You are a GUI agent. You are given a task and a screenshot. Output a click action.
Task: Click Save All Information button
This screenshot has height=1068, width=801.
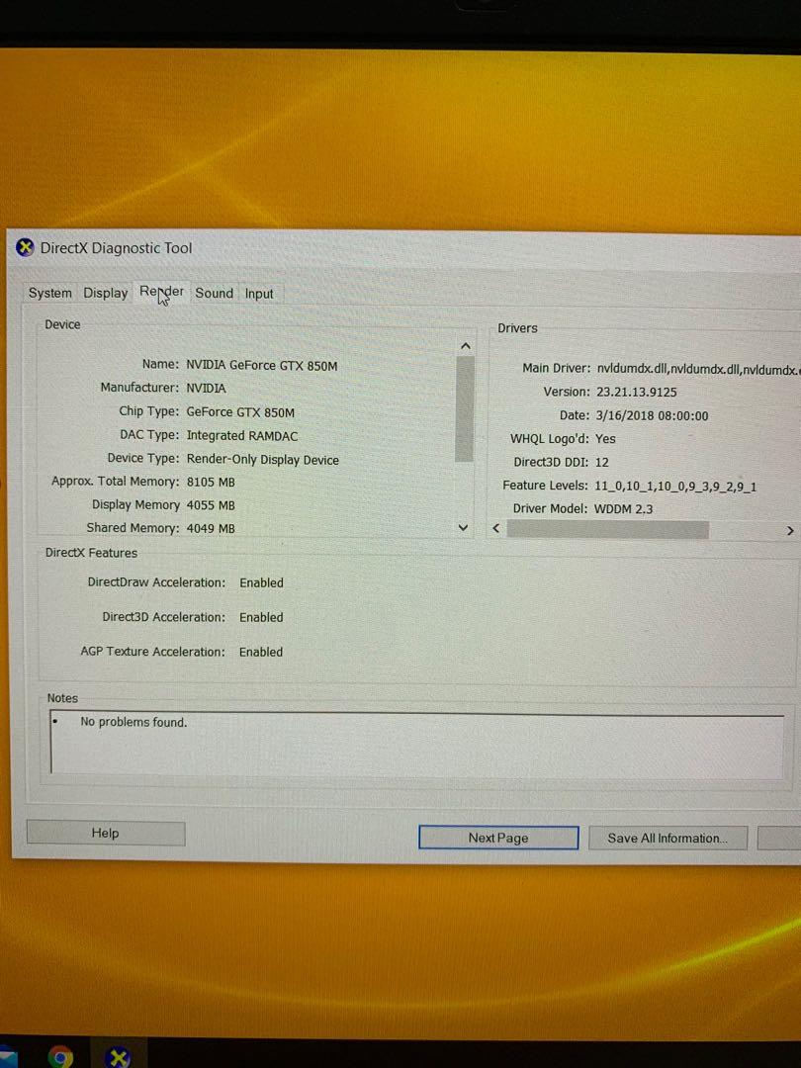click(x=667, y=838)
